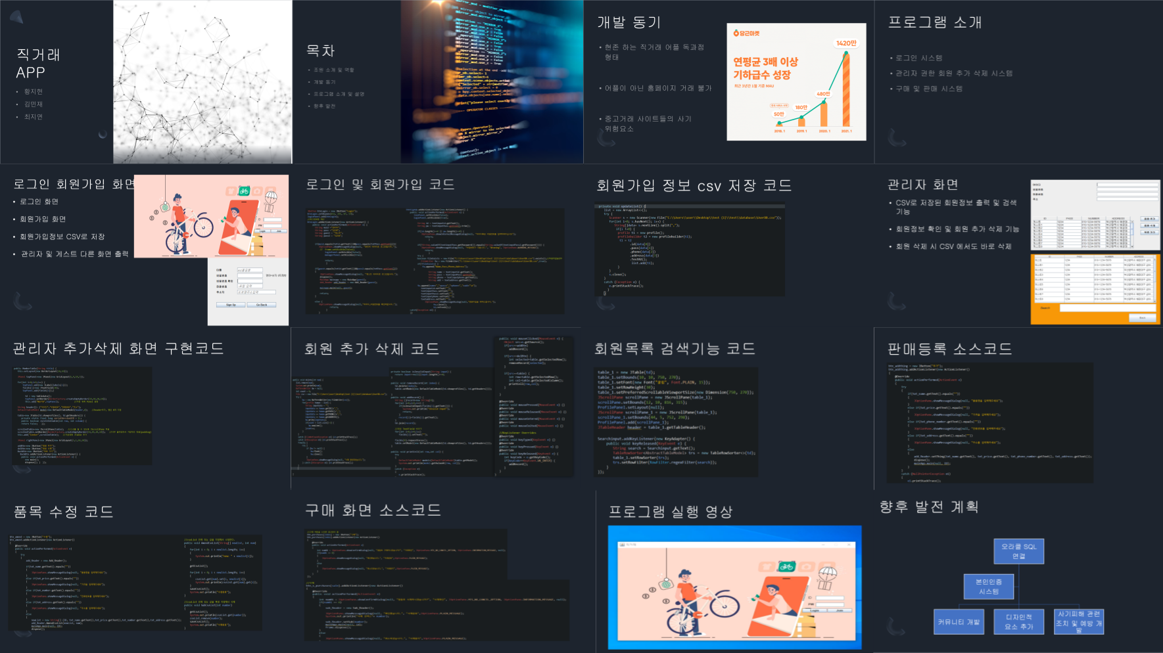Click the 오라클 SQL 연결 diagram box
The image size is (1163, 653).
pos(1018,551)
